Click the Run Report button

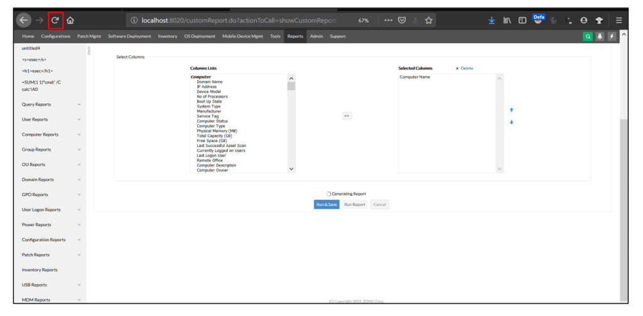[x=355, y=205]
